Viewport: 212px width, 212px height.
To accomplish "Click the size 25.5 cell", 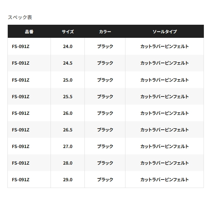I will pos(67,96).
